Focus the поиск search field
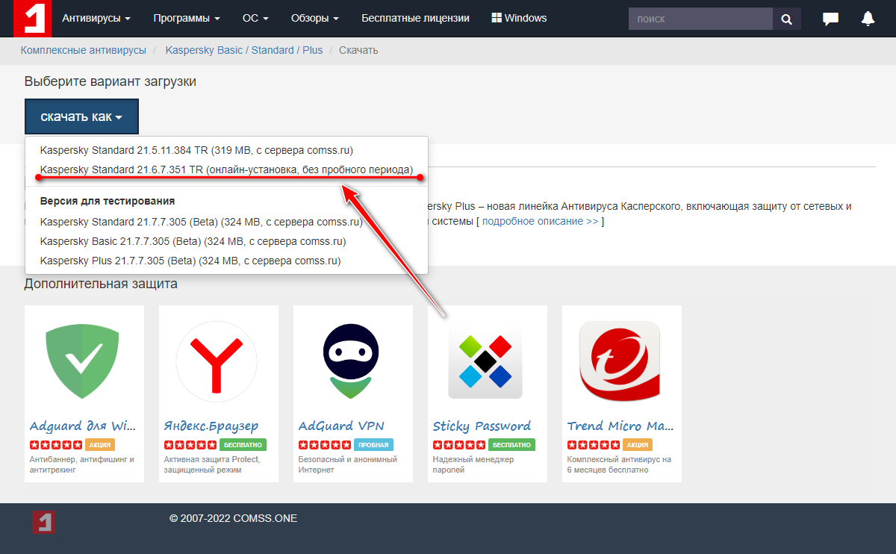 coord(700,19)
